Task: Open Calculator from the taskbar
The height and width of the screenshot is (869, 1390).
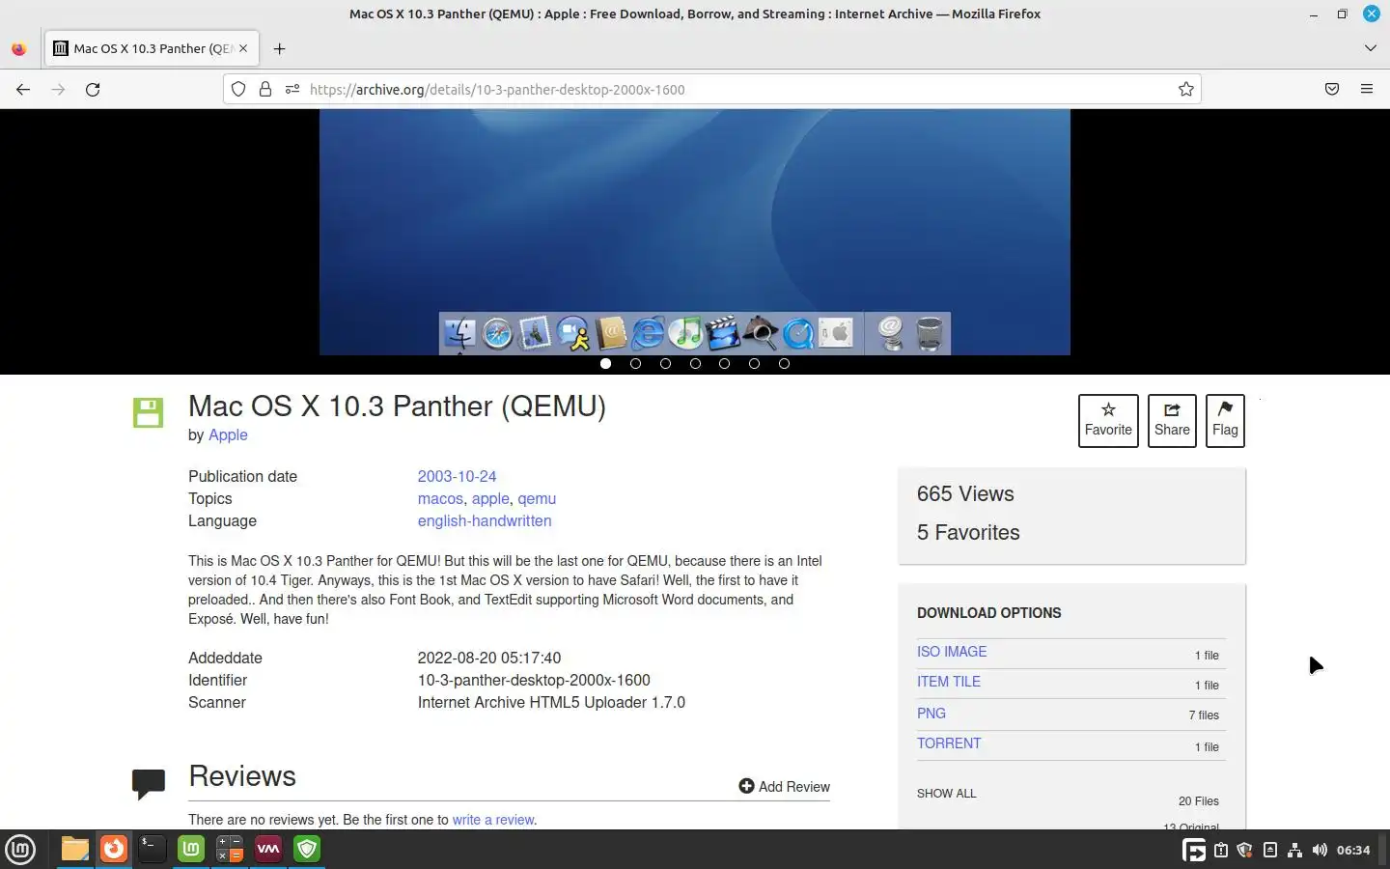Action: 230,849
